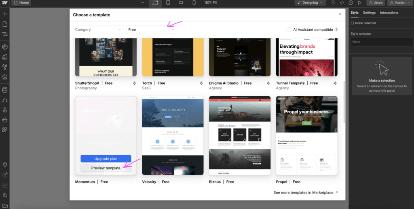Screen dimensions: 414x209
Task: Enable the AI Assistant compatible checkbox
Action: (x=289, y=30)
